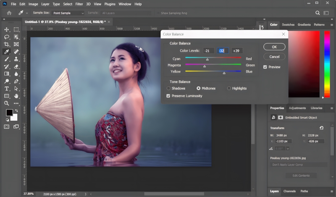
Task: Select the Zoom tool in toolbar
Action: point(7,103)
